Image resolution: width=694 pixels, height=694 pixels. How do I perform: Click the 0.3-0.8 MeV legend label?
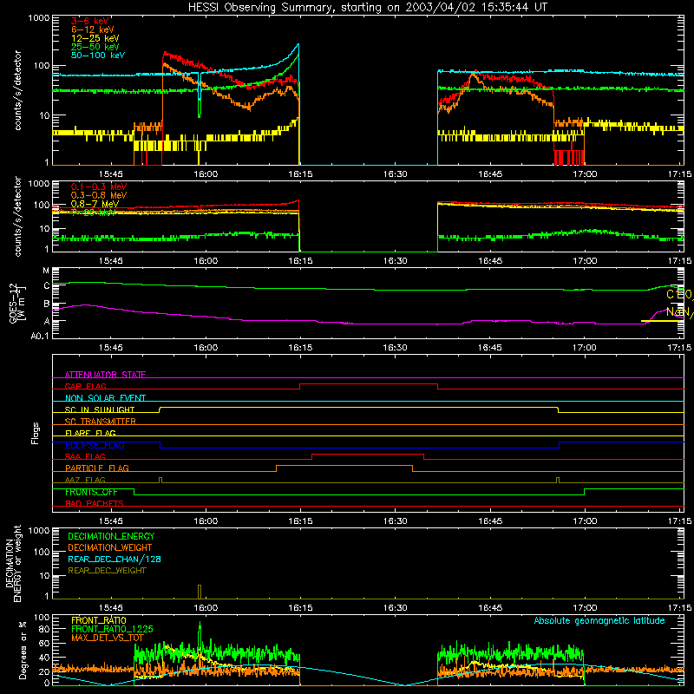99,195
